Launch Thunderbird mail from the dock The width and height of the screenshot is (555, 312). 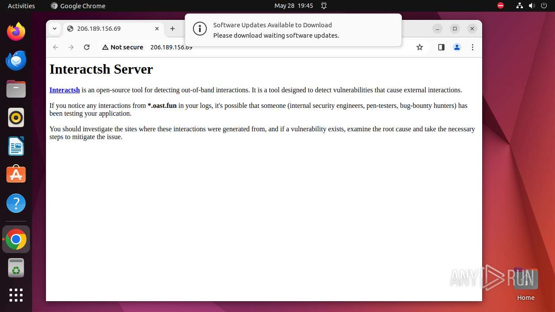(16, 60)
